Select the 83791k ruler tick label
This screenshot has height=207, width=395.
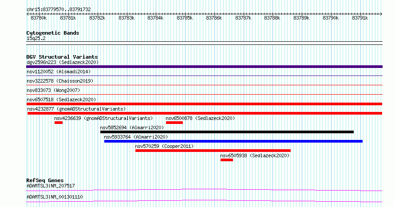pyautogui.click(x=360, y=18)
